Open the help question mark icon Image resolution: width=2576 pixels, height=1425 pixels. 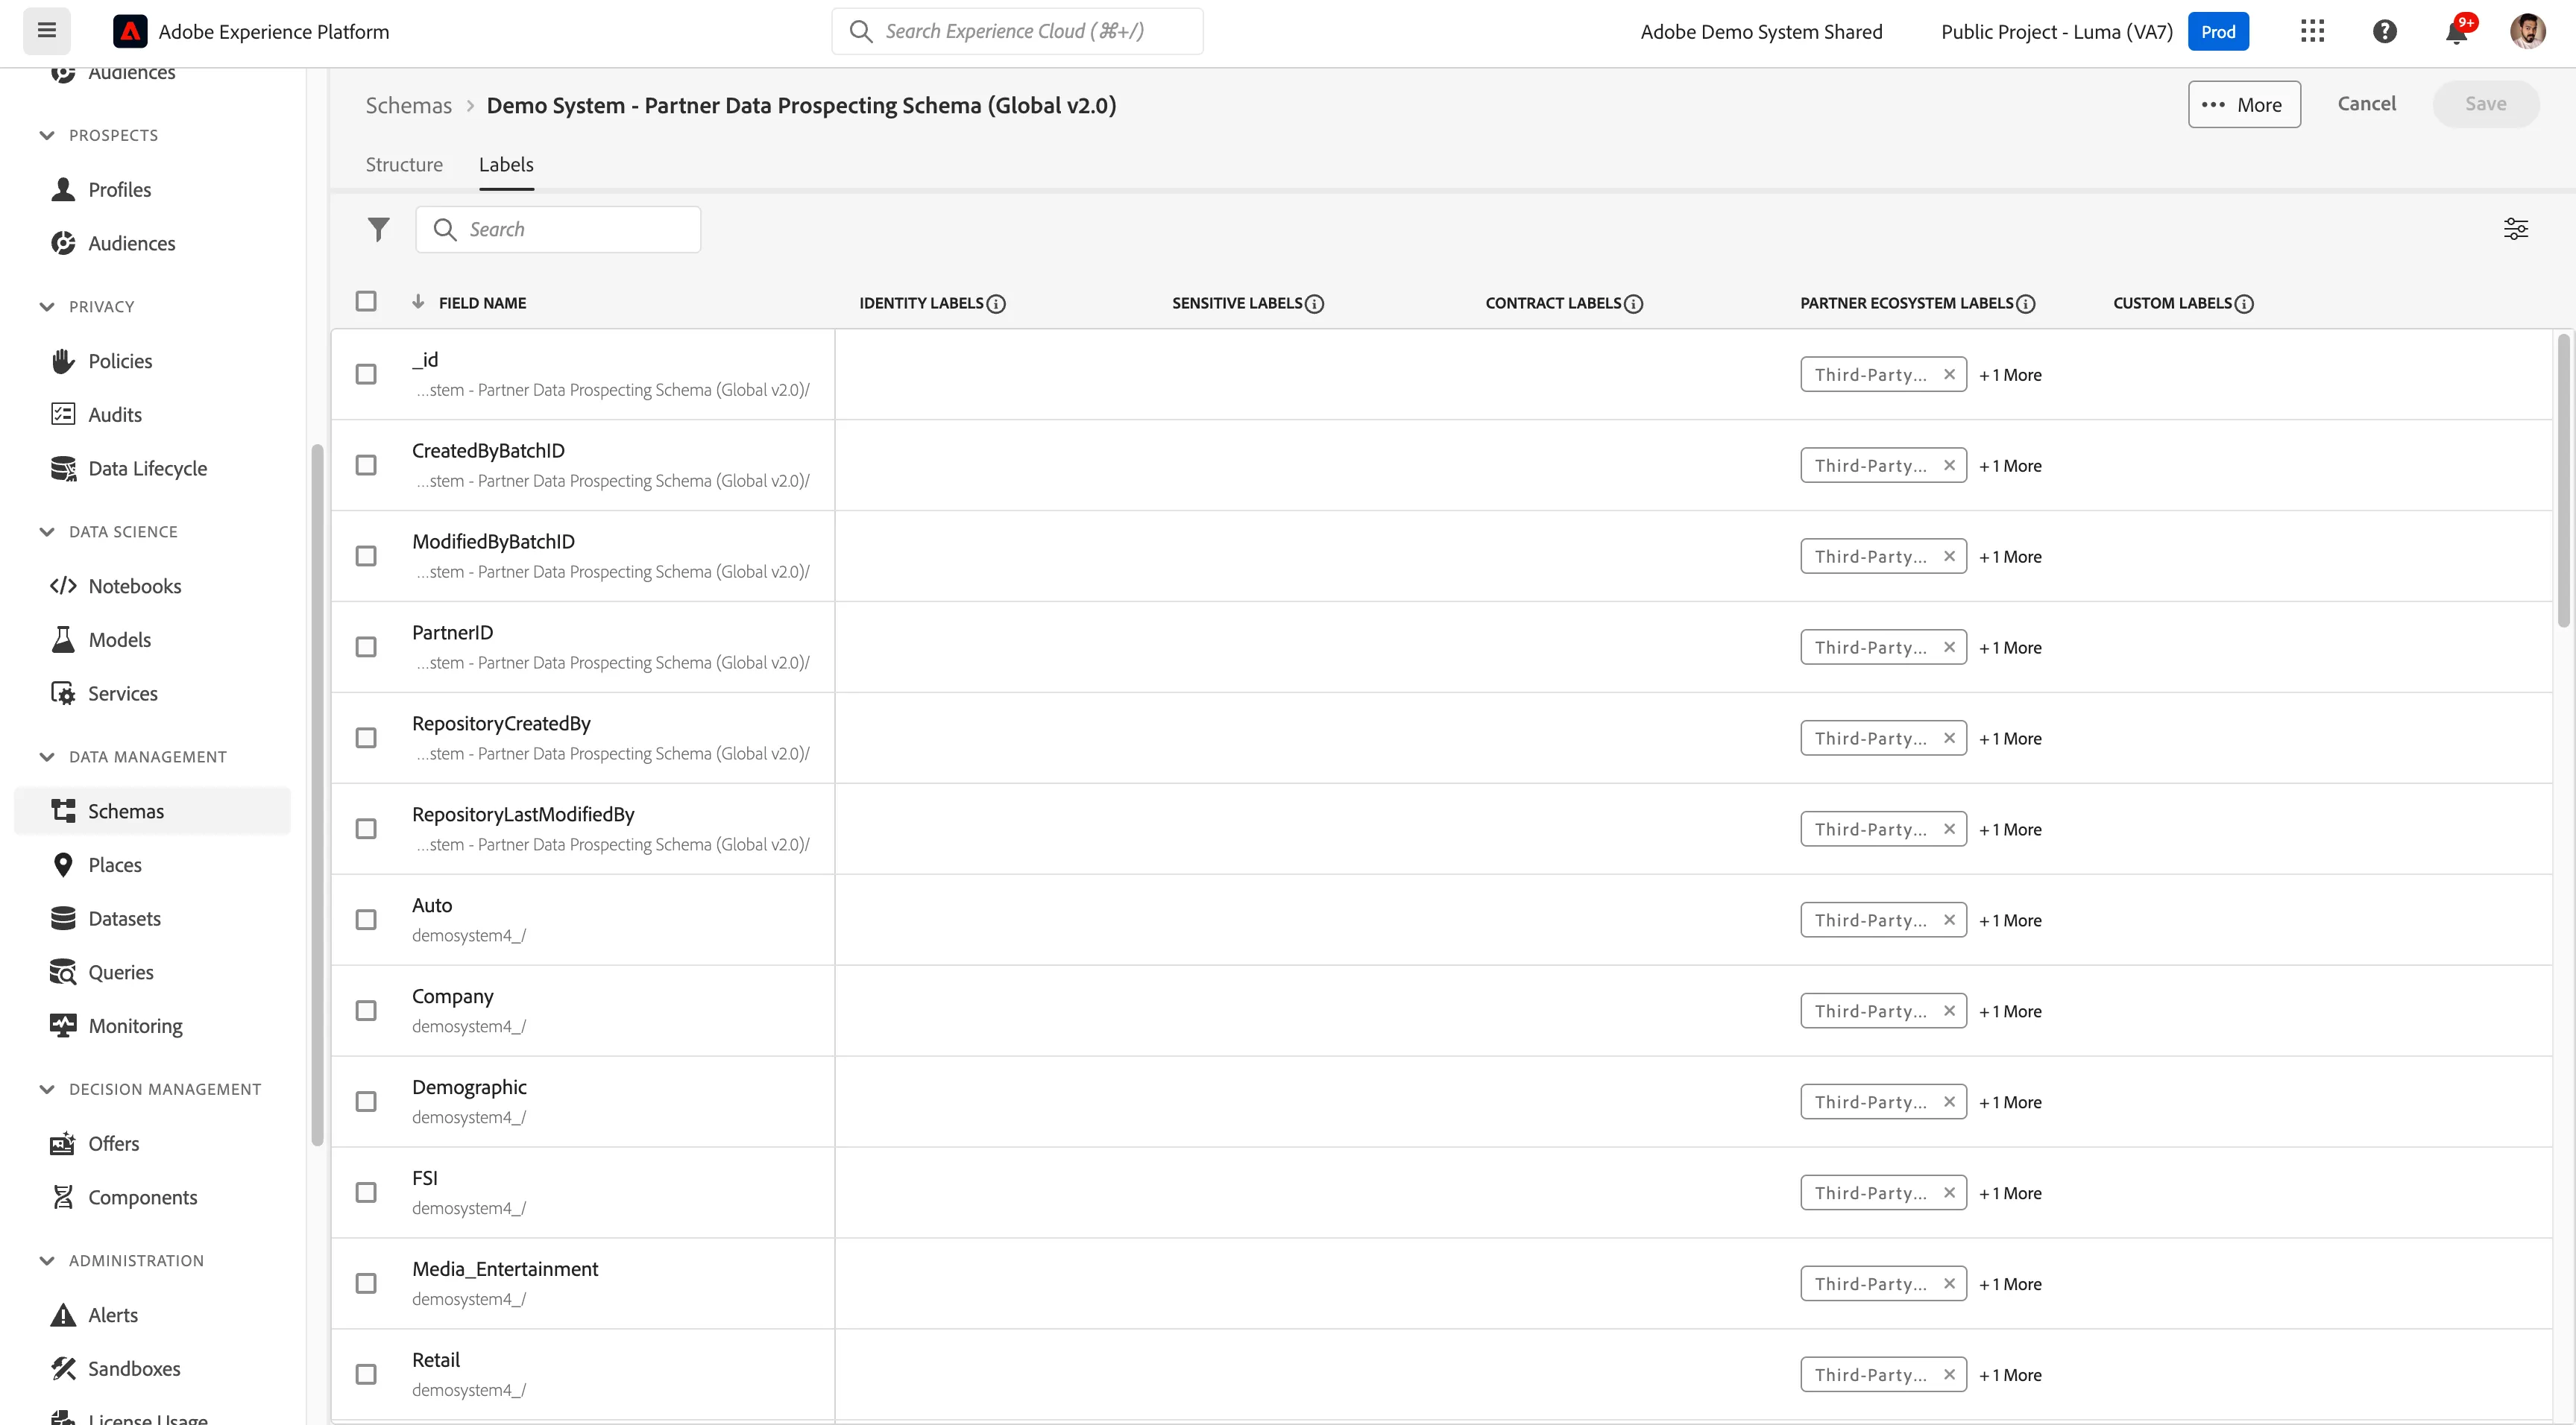tap(2384, 31)
